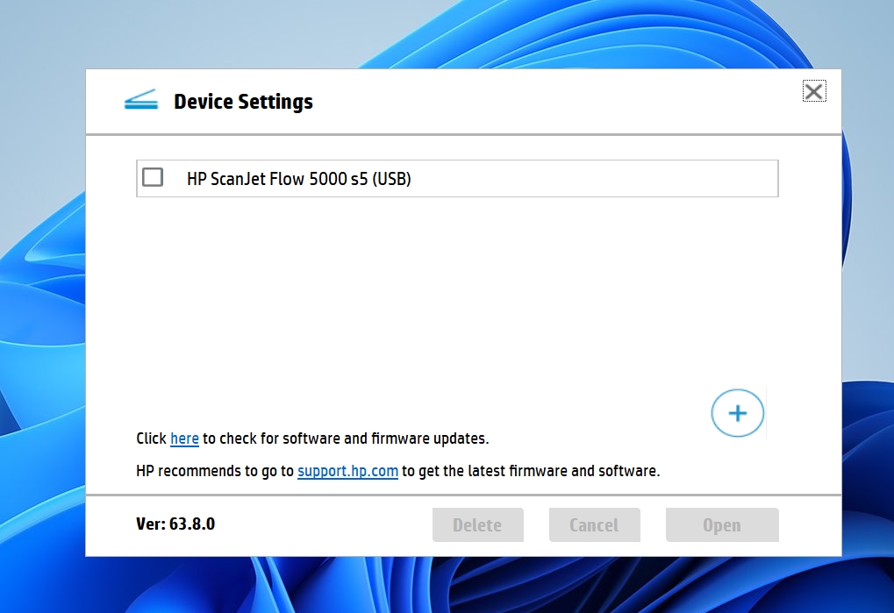Click the Ver: 63.8.0 version text

175,524
